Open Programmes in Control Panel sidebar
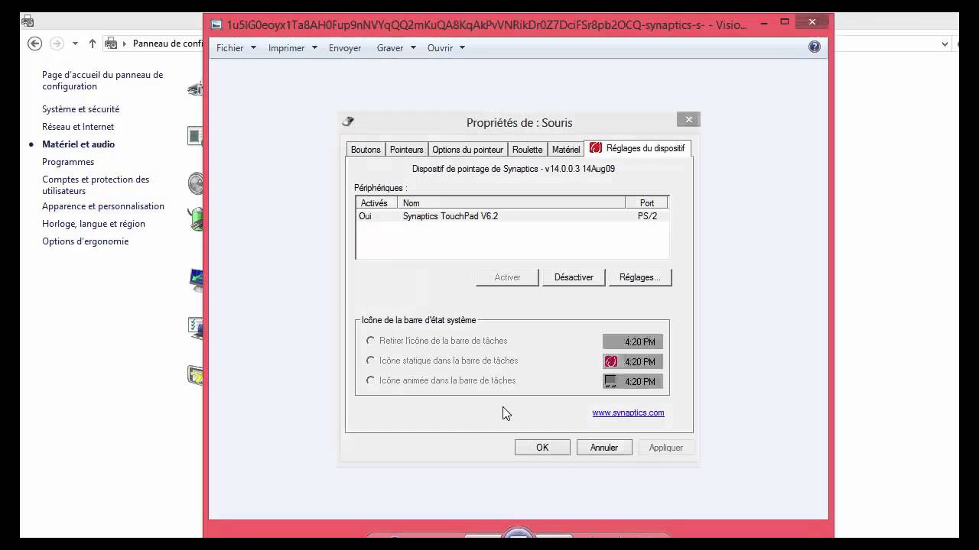 pos(68,162)
